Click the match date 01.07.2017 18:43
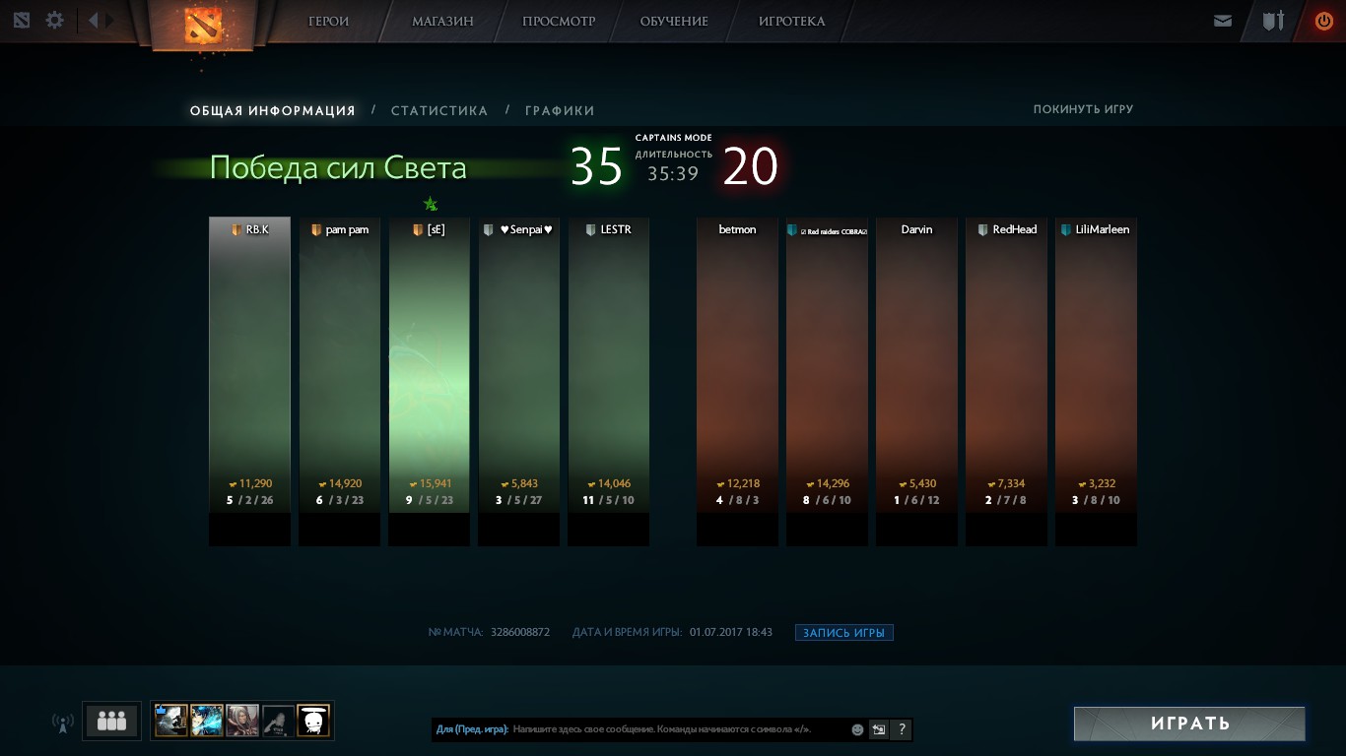 click(731, 632)
